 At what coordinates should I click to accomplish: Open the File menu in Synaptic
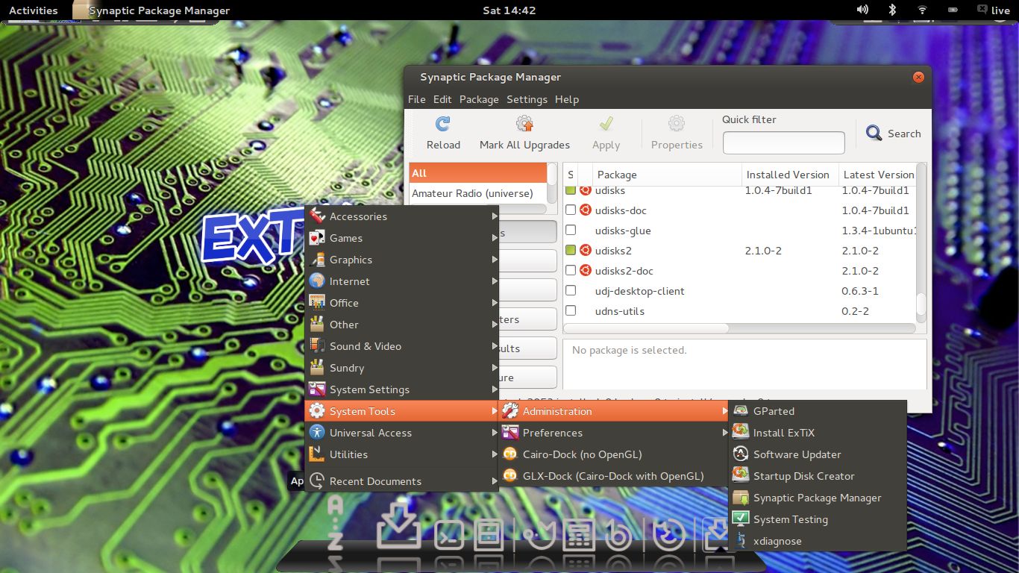coord(416,99)
